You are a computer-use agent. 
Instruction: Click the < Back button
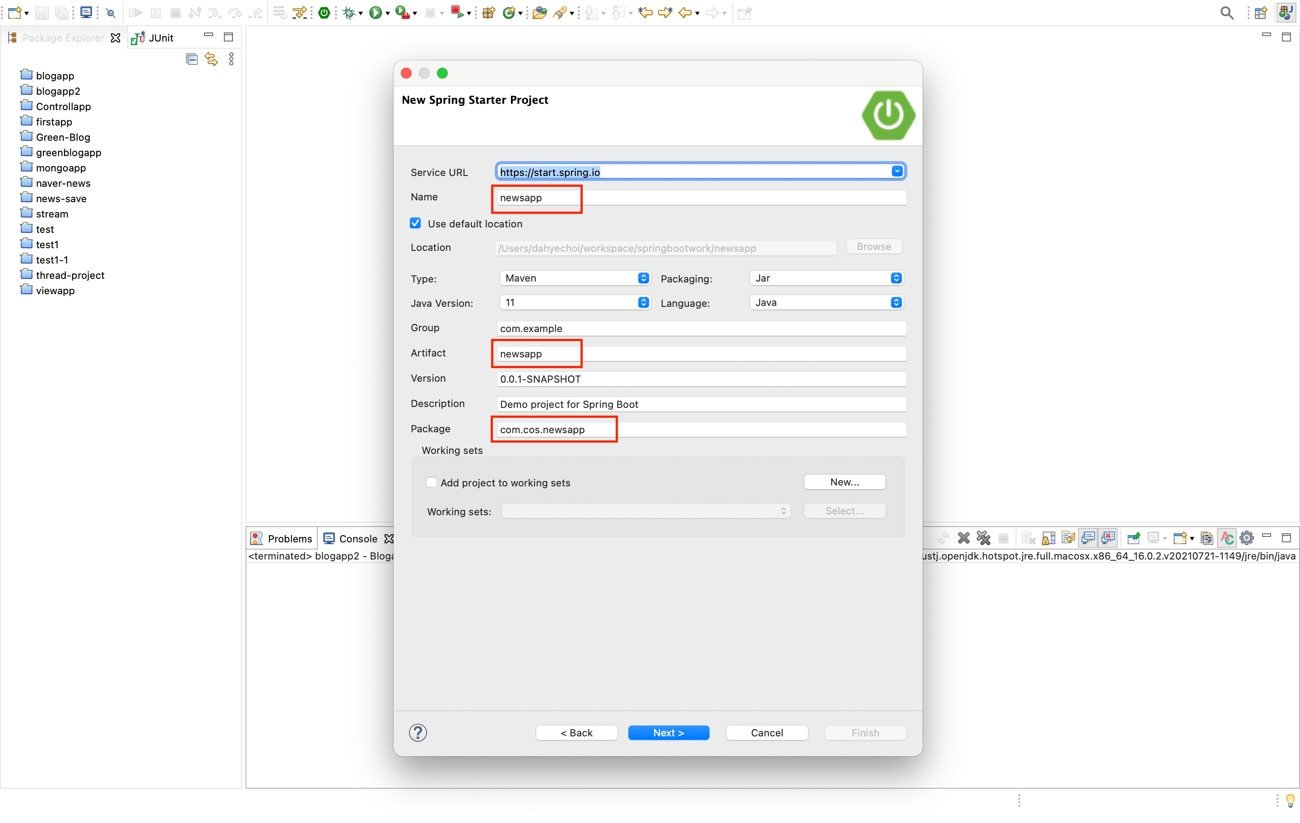pos(576,732)
